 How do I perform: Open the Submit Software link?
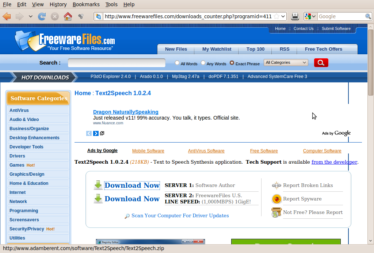pos(336,28)
